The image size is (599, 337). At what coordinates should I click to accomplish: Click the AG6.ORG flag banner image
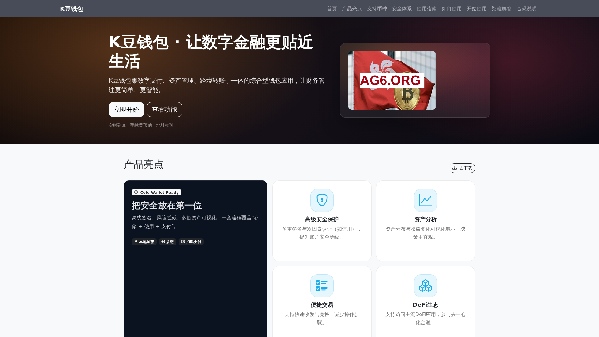click(392, 80)
